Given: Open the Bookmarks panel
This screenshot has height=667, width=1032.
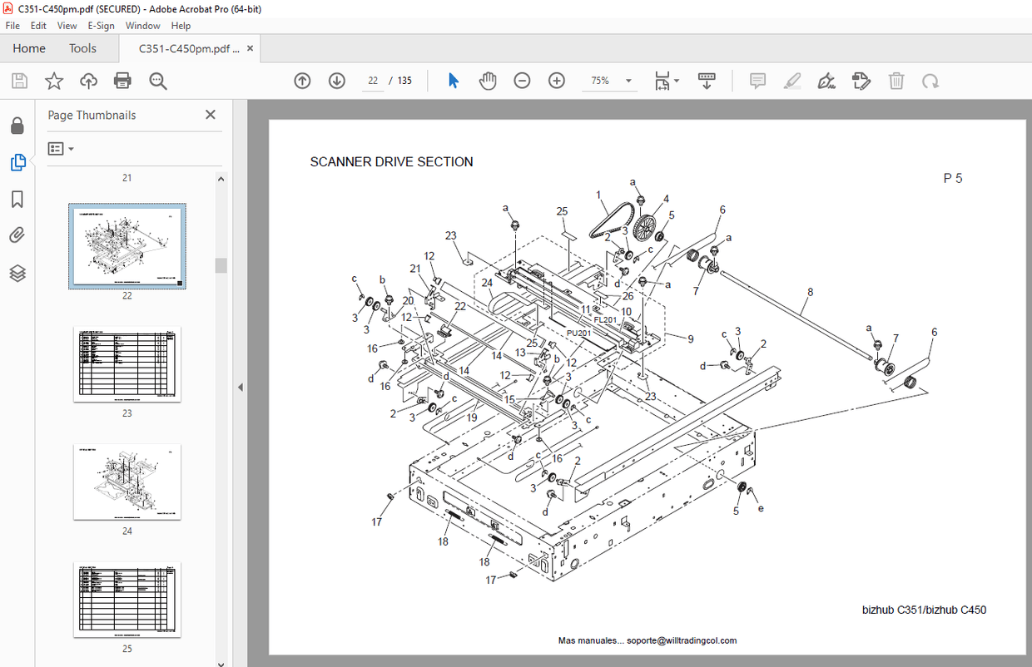Looking at the screenshot, I should click(x=17, y=200).
